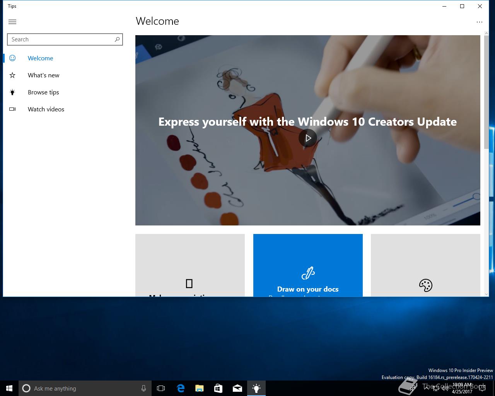Play the Creators Update video
The image size is (495, 396).
tap(308, 138)
